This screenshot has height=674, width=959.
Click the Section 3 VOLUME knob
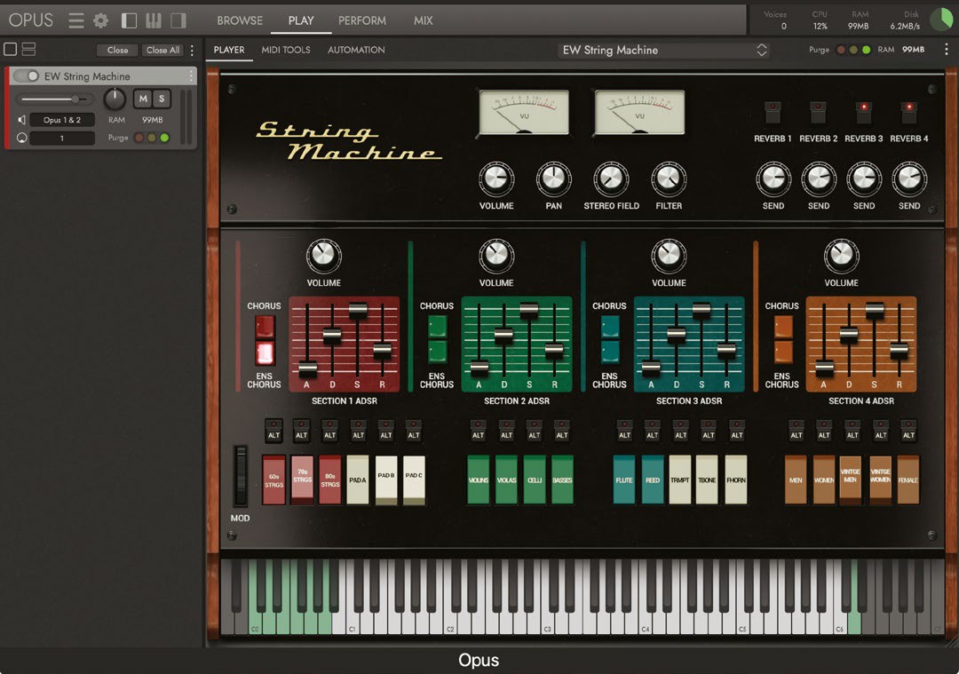pyautogui.click(x=669, y=256)
